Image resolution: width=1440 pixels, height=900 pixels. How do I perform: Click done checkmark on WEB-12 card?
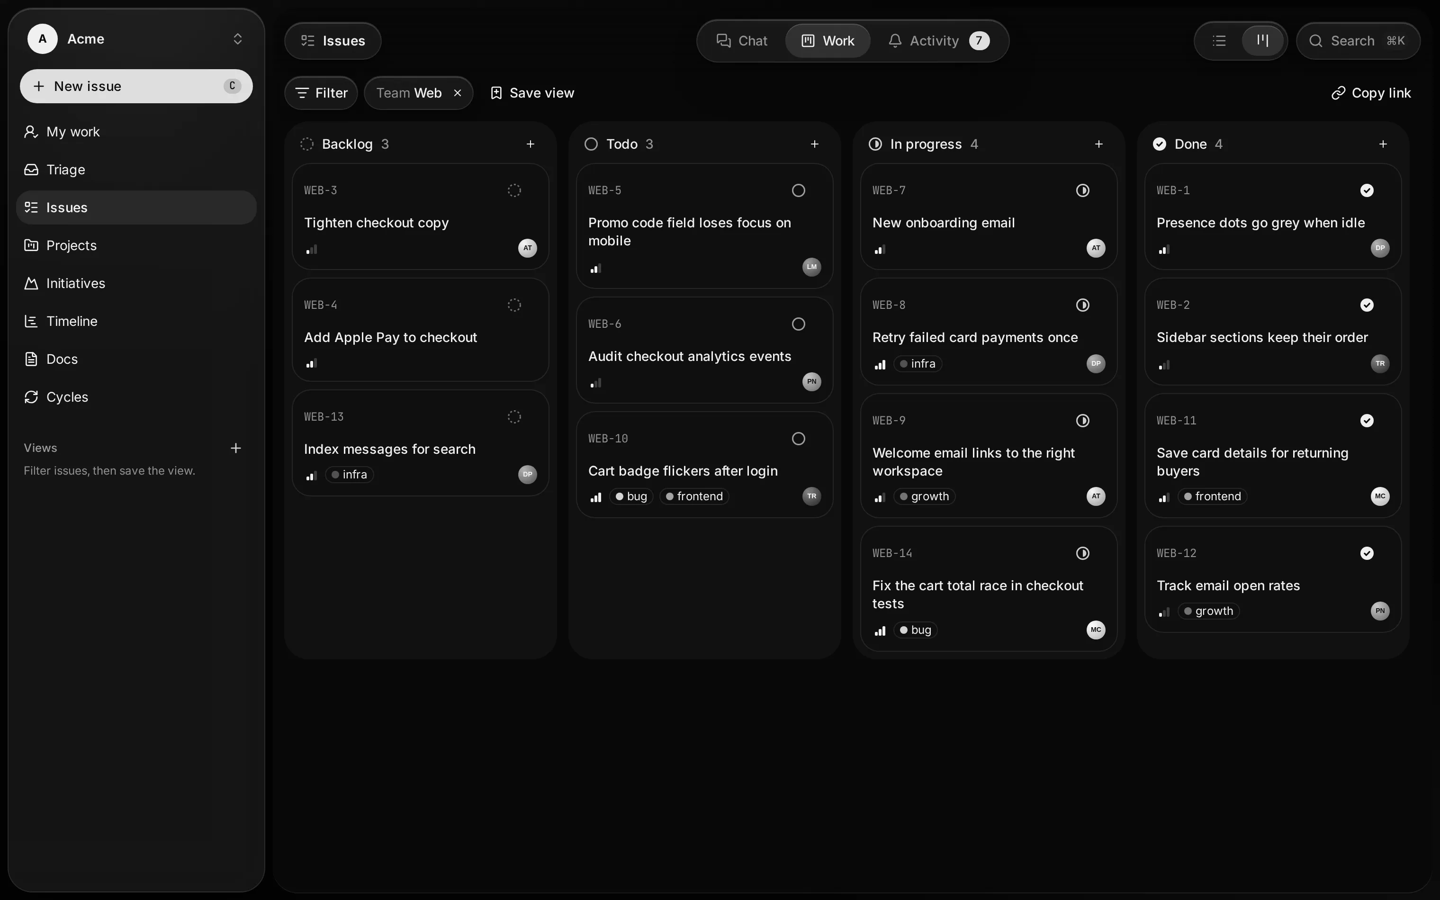click(x=1367, y=553)
